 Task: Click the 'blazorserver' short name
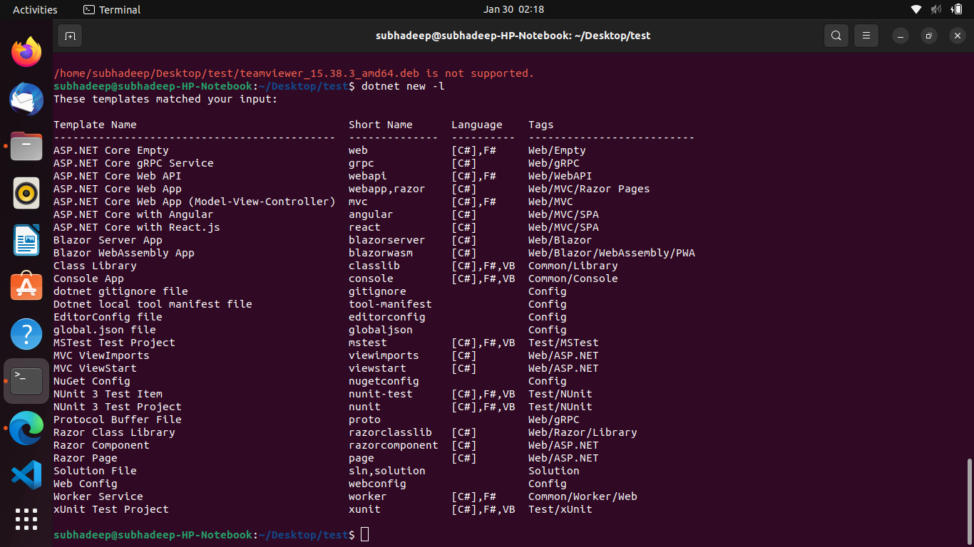(387, 240)
